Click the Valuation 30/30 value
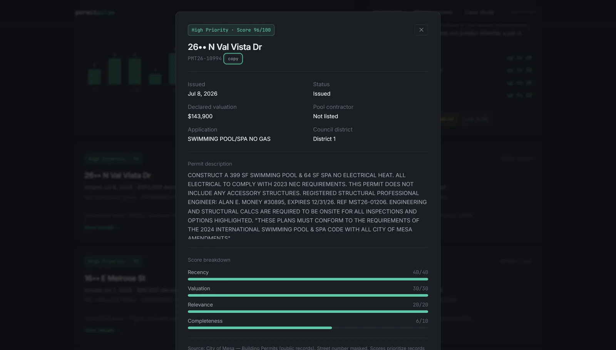The width and height of the screenshot is (616, 350). point(420,289)
